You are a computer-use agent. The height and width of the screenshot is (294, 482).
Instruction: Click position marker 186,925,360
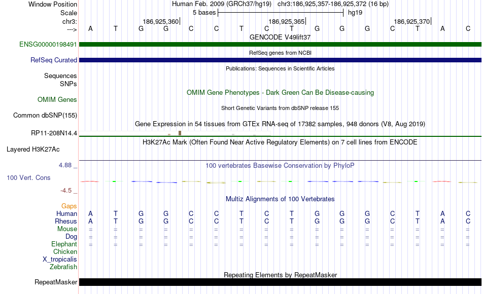coord(161,21)
